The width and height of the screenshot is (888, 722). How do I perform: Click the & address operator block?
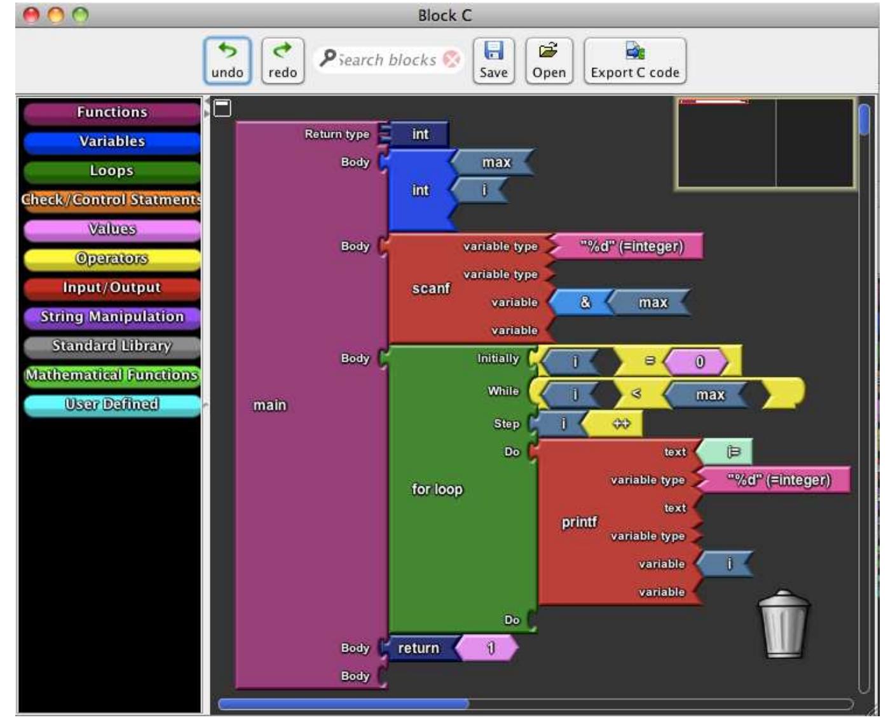(x=583, y=303)
